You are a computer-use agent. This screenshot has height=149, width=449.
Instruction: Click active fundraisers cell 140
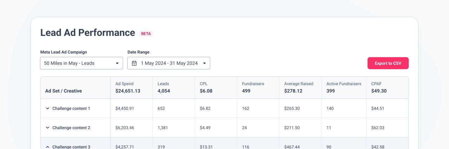tap(330, 109)
